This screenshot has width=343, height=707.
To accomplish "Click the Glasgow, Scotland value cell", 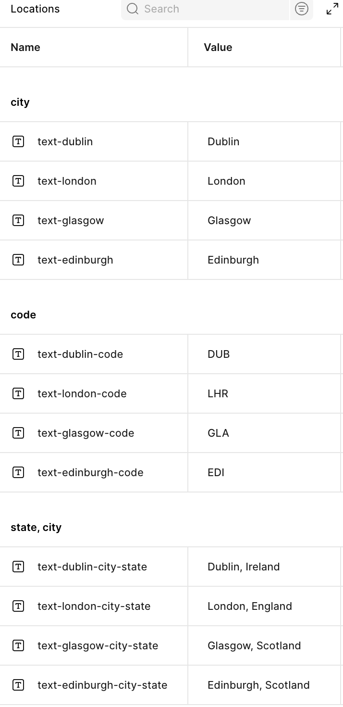I will (254, 646).
